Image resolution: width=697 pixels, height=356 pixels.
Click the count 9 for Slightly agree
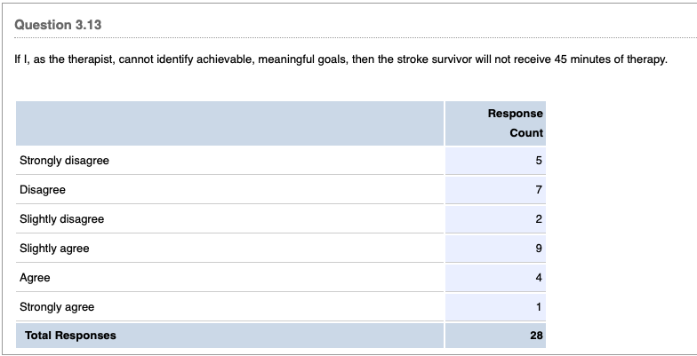coord(538,249)
